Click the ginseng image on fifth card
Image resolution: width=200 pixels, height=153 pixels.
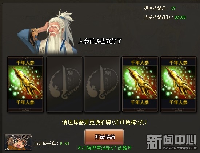(178, 82)
